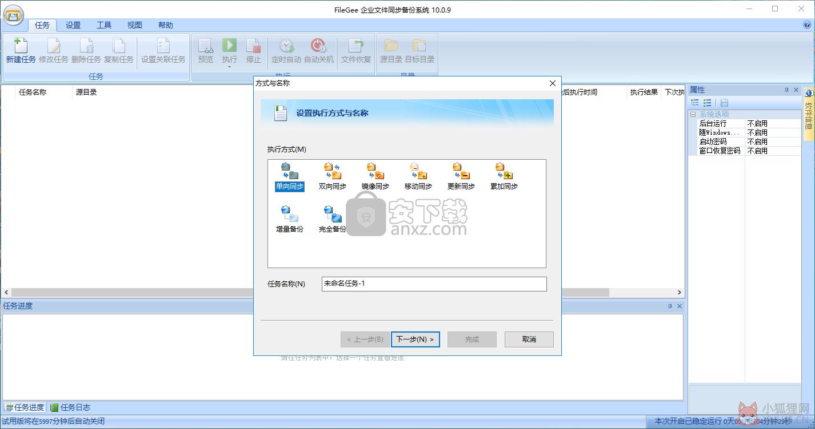Click alphabetical sort icon in 属性 panel
Screen dimensions: 815x429
click(708, 103)
